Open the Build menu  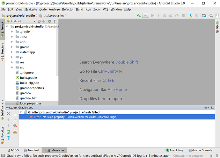[x=79, y=9]
